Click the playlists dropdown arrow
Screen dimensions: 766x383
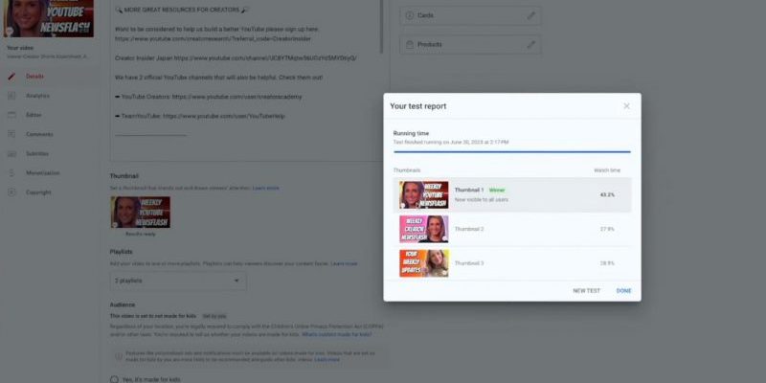pyautogui.click(x=237, y=281)
